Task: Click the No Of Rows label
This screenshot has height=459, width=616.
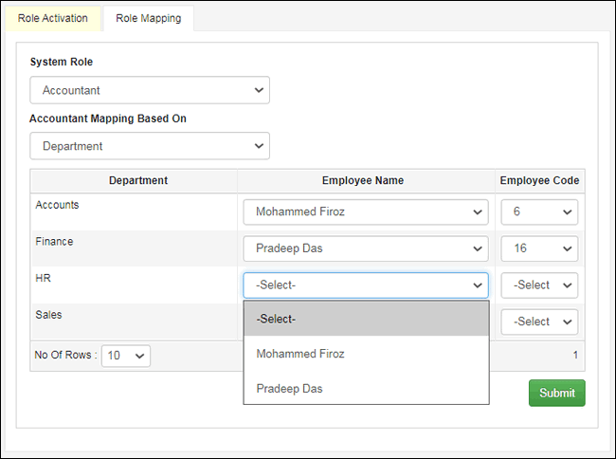Action: pyautogui.click(x=65, y=355)
